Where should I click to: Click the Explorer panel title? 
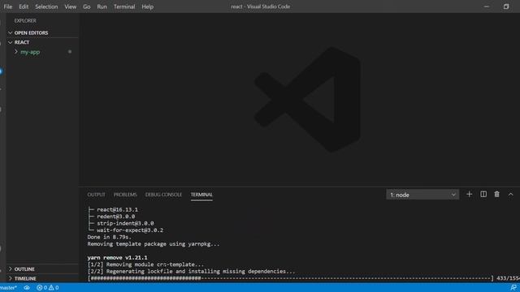[25, 20]
